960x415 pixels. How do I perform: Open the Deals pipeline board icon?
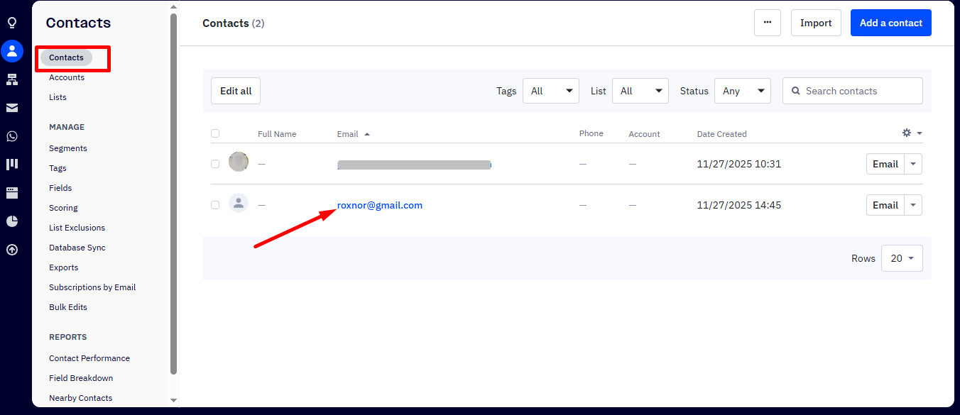(12, 165)
